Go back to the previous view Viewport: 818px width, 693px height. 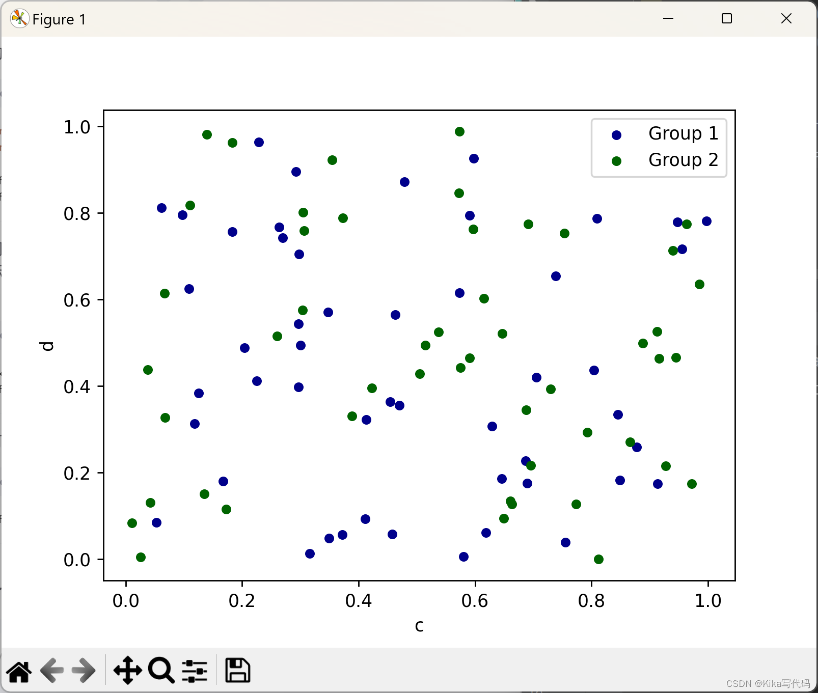(x=52, y=671)
